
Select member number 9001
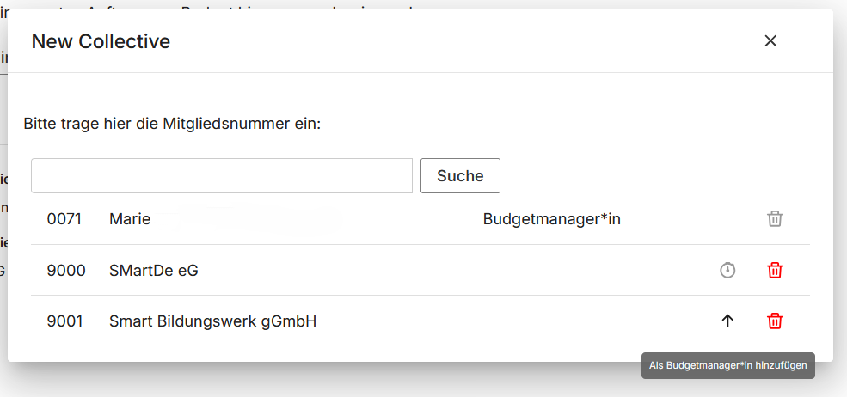pos(64,321)
